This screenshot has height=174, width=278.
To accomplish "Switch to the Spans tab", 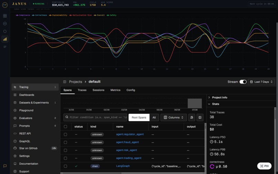I will 68,90.
